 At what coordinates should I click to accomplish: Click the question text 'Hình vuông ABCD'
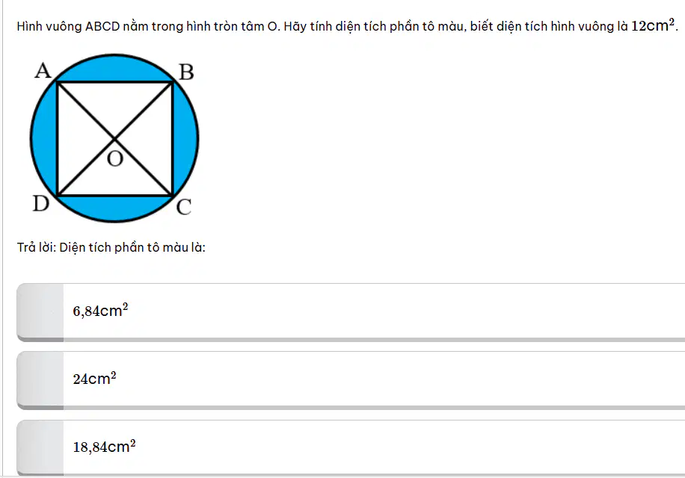pos(68,27)
